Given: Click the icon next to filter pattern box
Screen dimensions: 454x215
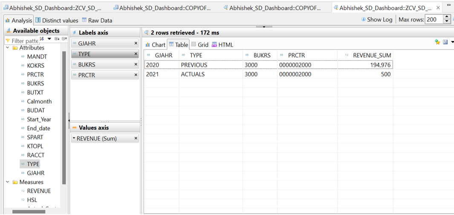Looking at the screenshot, I should (42, 39).
